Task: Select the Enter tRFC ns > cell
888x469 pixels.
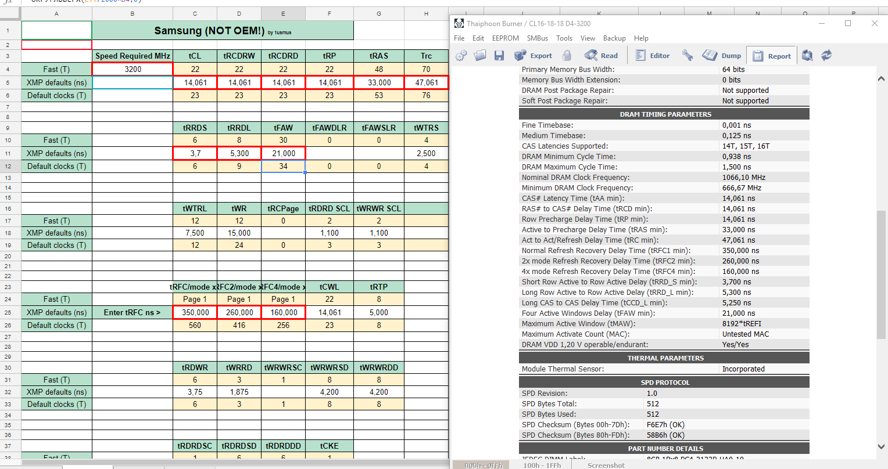Action: tap(133, 312)
